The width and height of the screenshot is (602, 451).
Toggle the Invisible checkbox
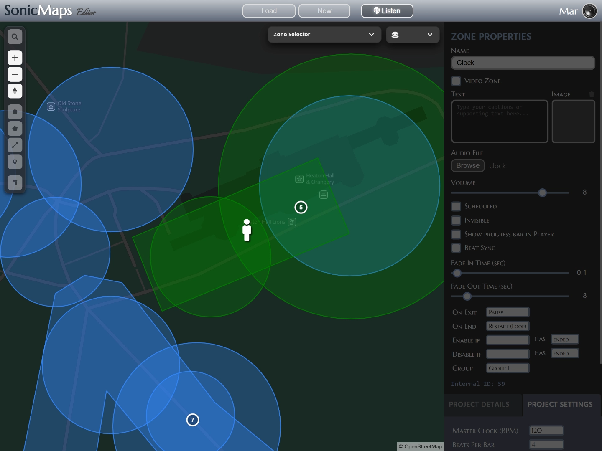[x=456, y=220]
